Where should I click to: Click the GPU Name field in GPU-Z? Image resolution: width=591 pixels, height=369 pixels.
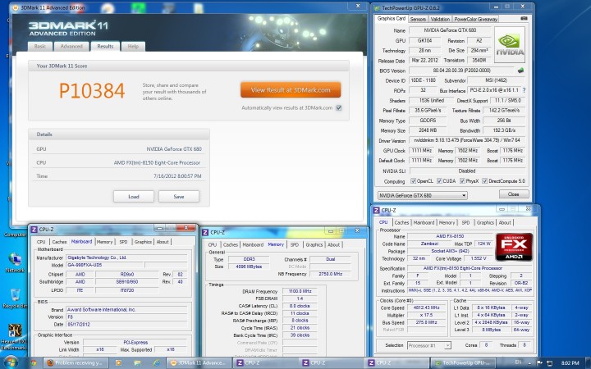point(450,30)
